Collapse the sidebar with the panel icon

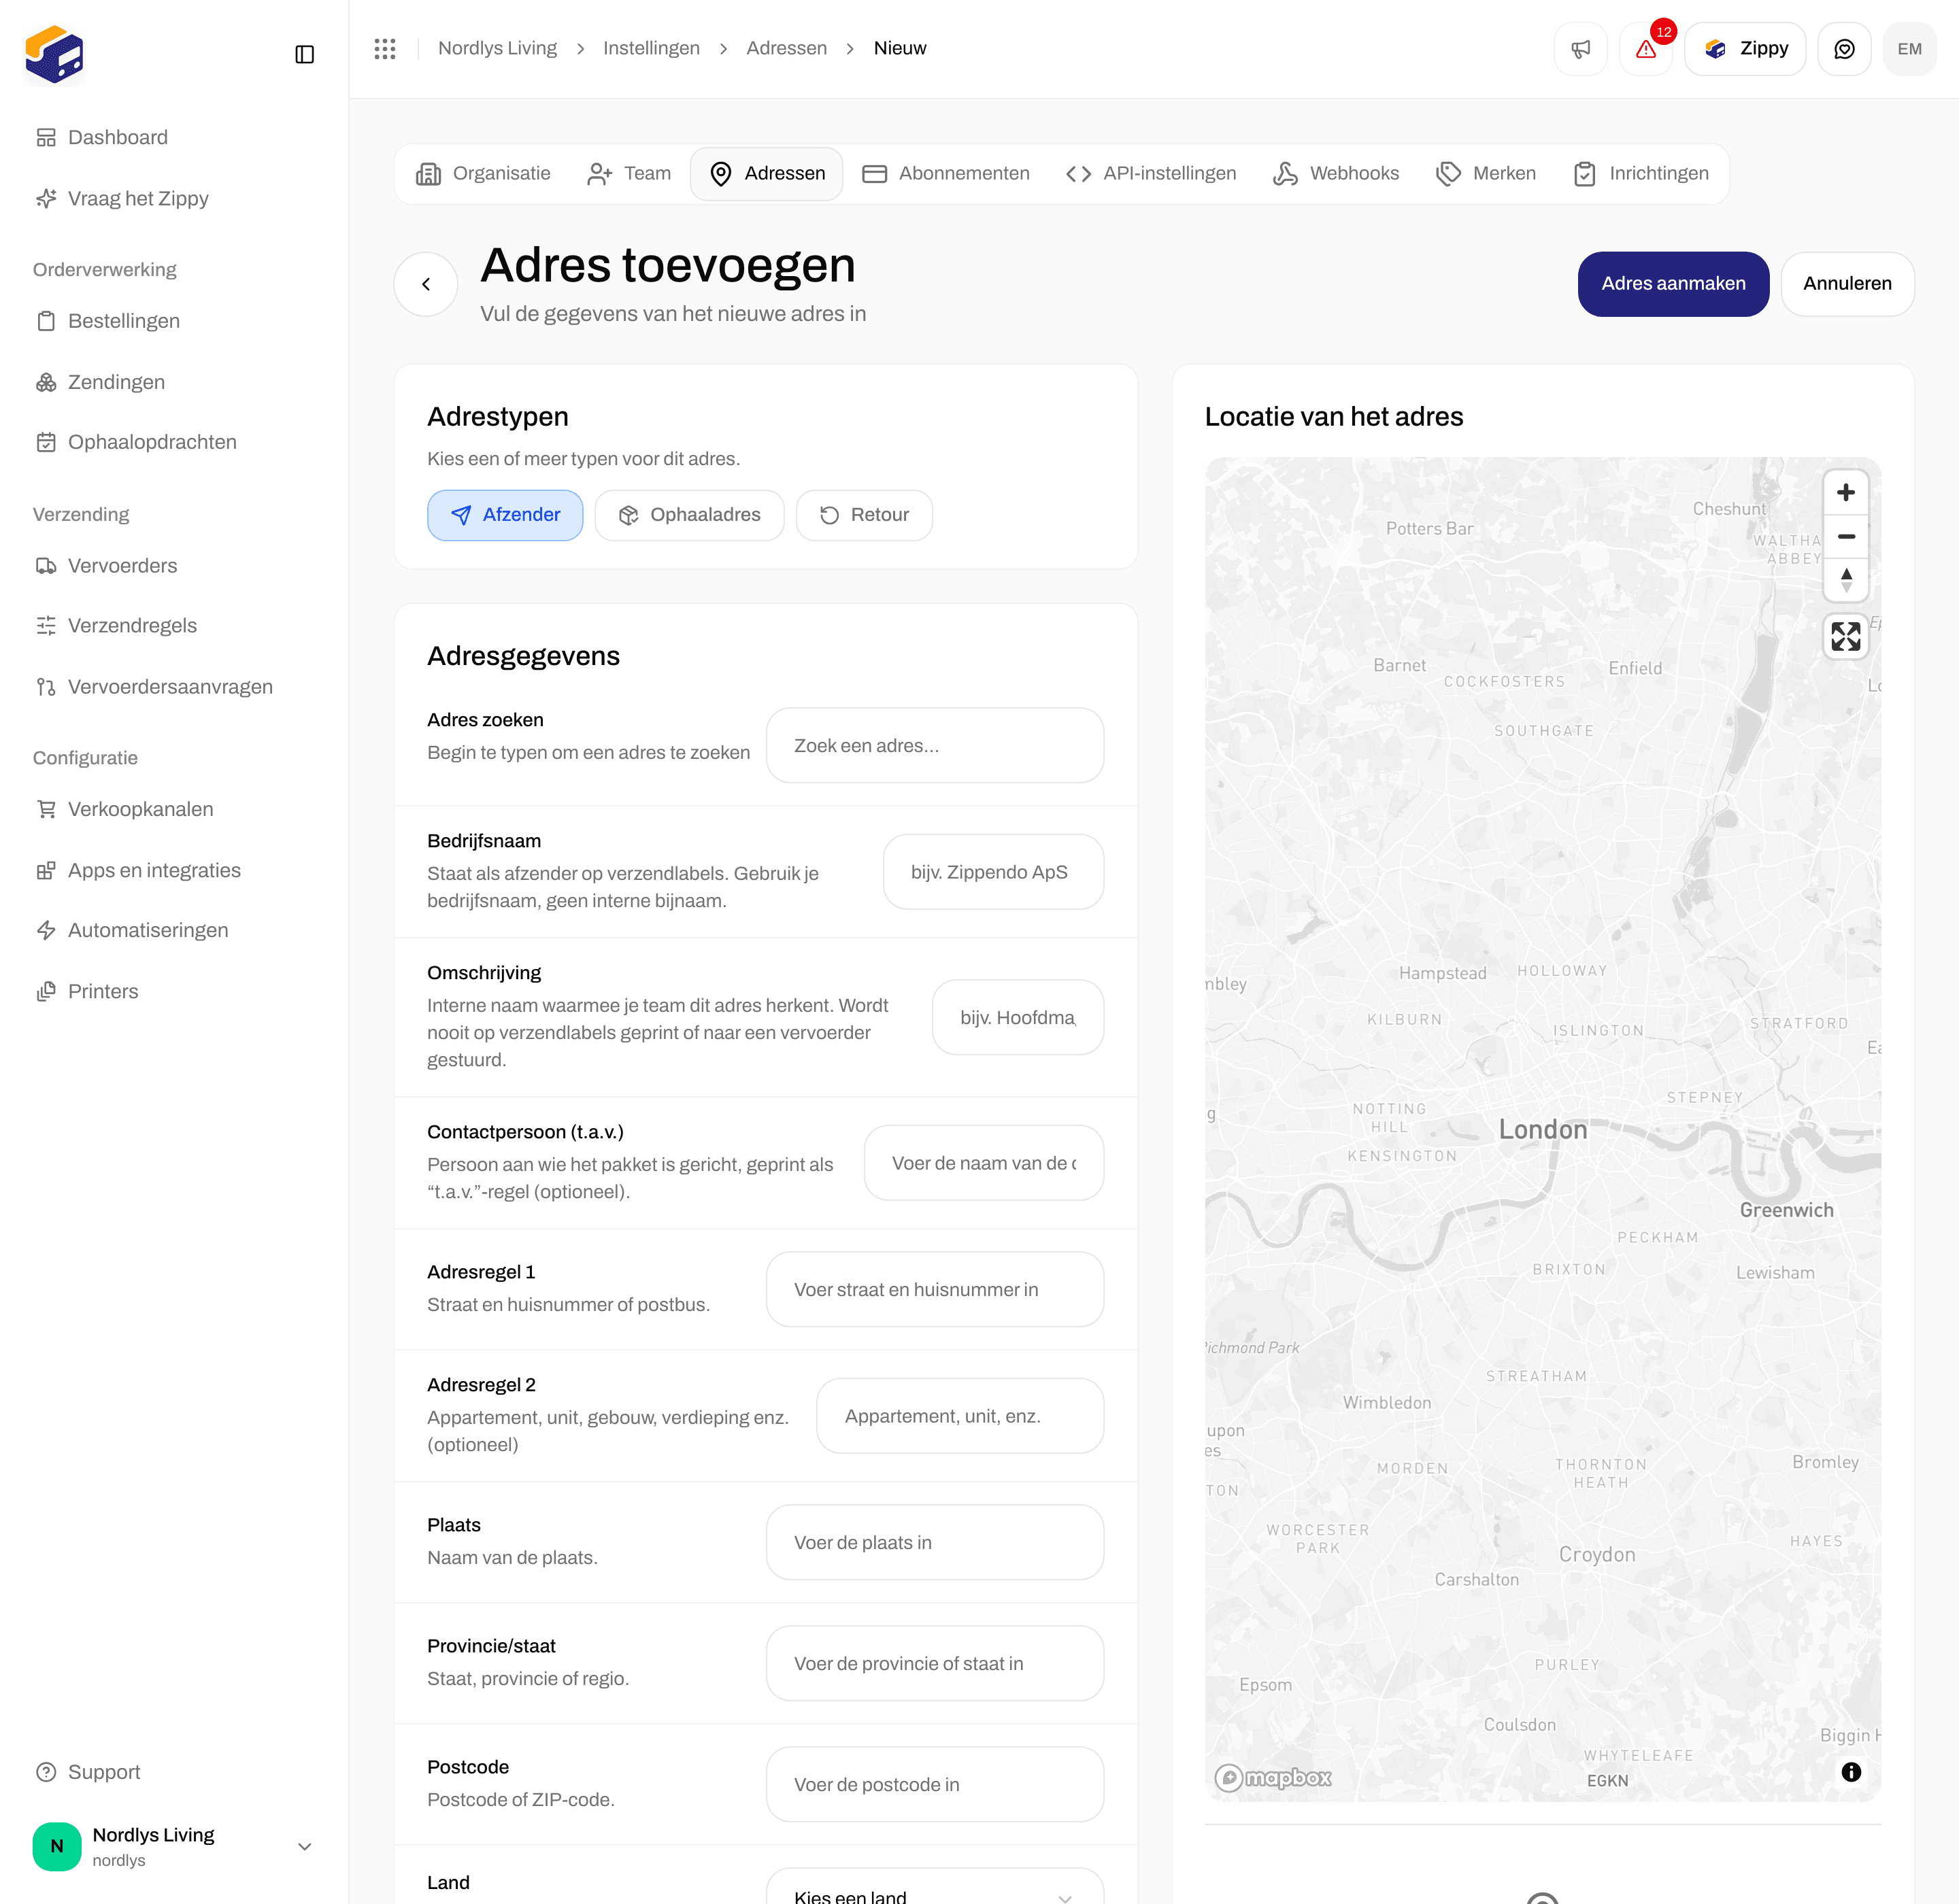(304, 54)
